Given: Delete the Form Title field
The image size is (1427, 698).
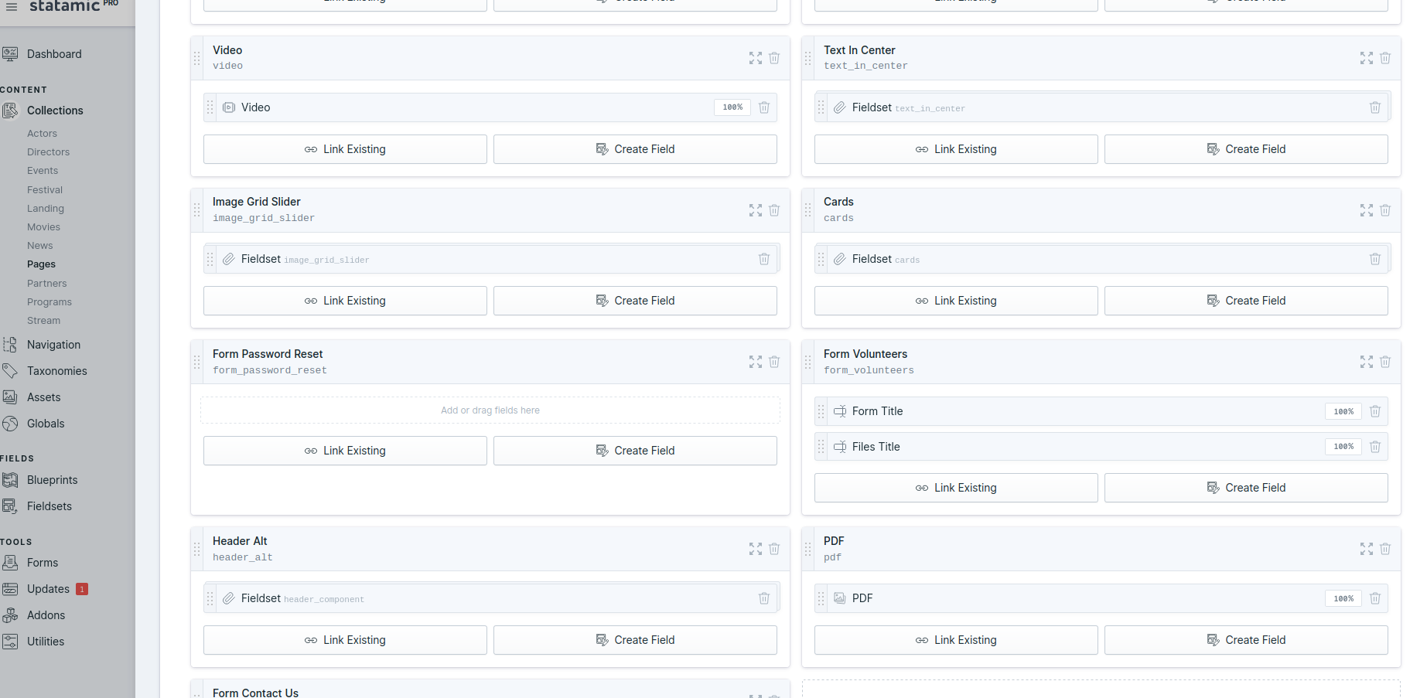Looking at the screenshot, I should 1375,411.
